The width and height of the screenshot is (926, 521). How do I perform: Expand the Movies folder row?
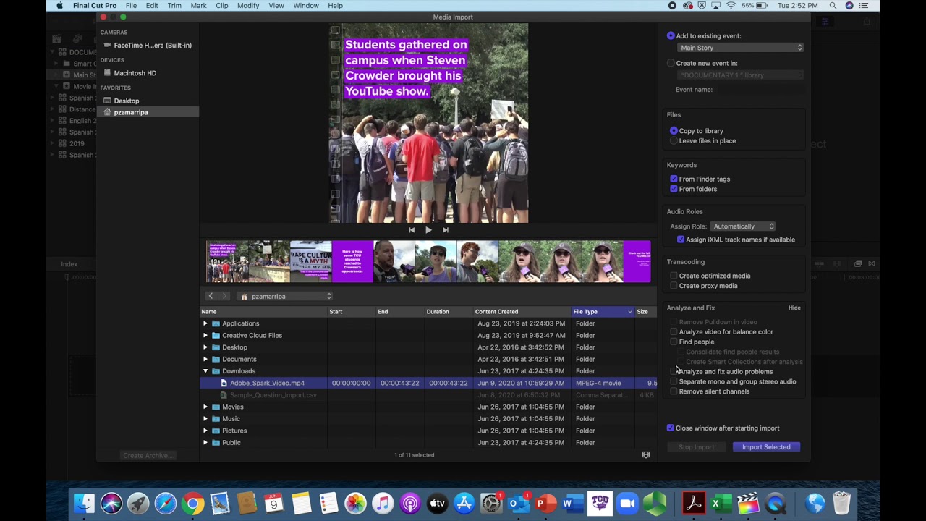[x=205, y=407]
